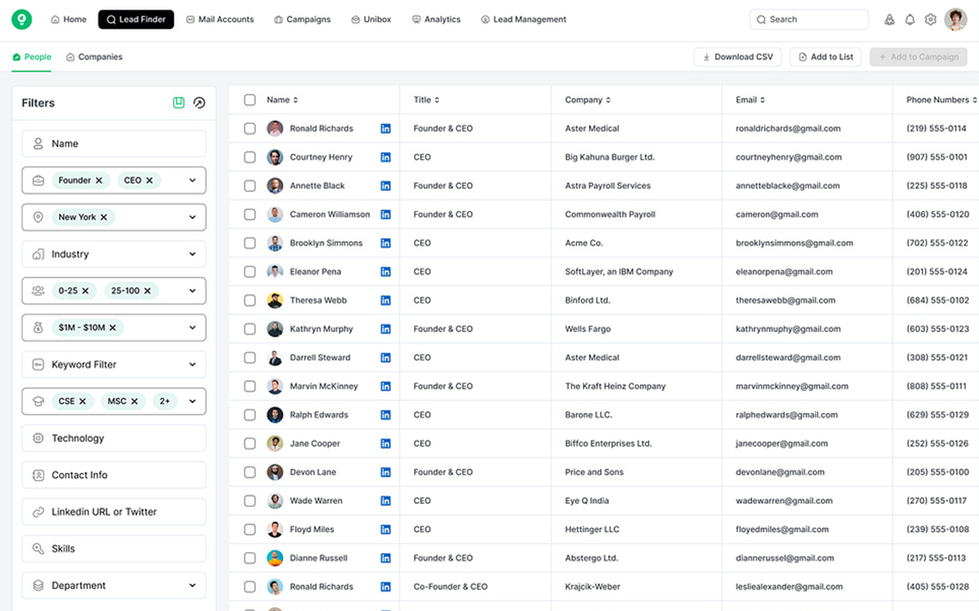979x611 pixels.
Task: Open settings via the gear icon
Action: point(930,19)
